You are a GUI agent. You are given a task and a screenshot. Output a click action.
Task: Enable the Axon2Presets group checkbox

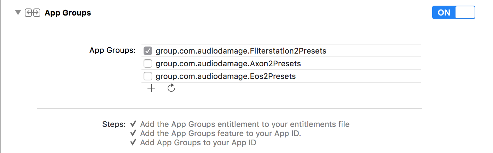[148, 64]
